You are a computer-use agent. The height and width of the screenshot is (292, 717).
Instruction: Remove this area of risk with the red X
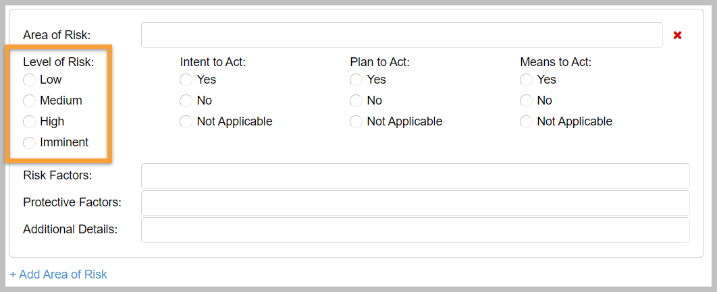point(677,35)
